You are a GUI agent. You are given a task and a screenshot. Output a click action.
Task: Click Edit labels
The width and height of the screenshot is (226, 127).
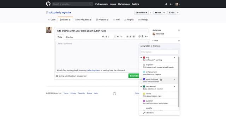click(x=148, y=113)
